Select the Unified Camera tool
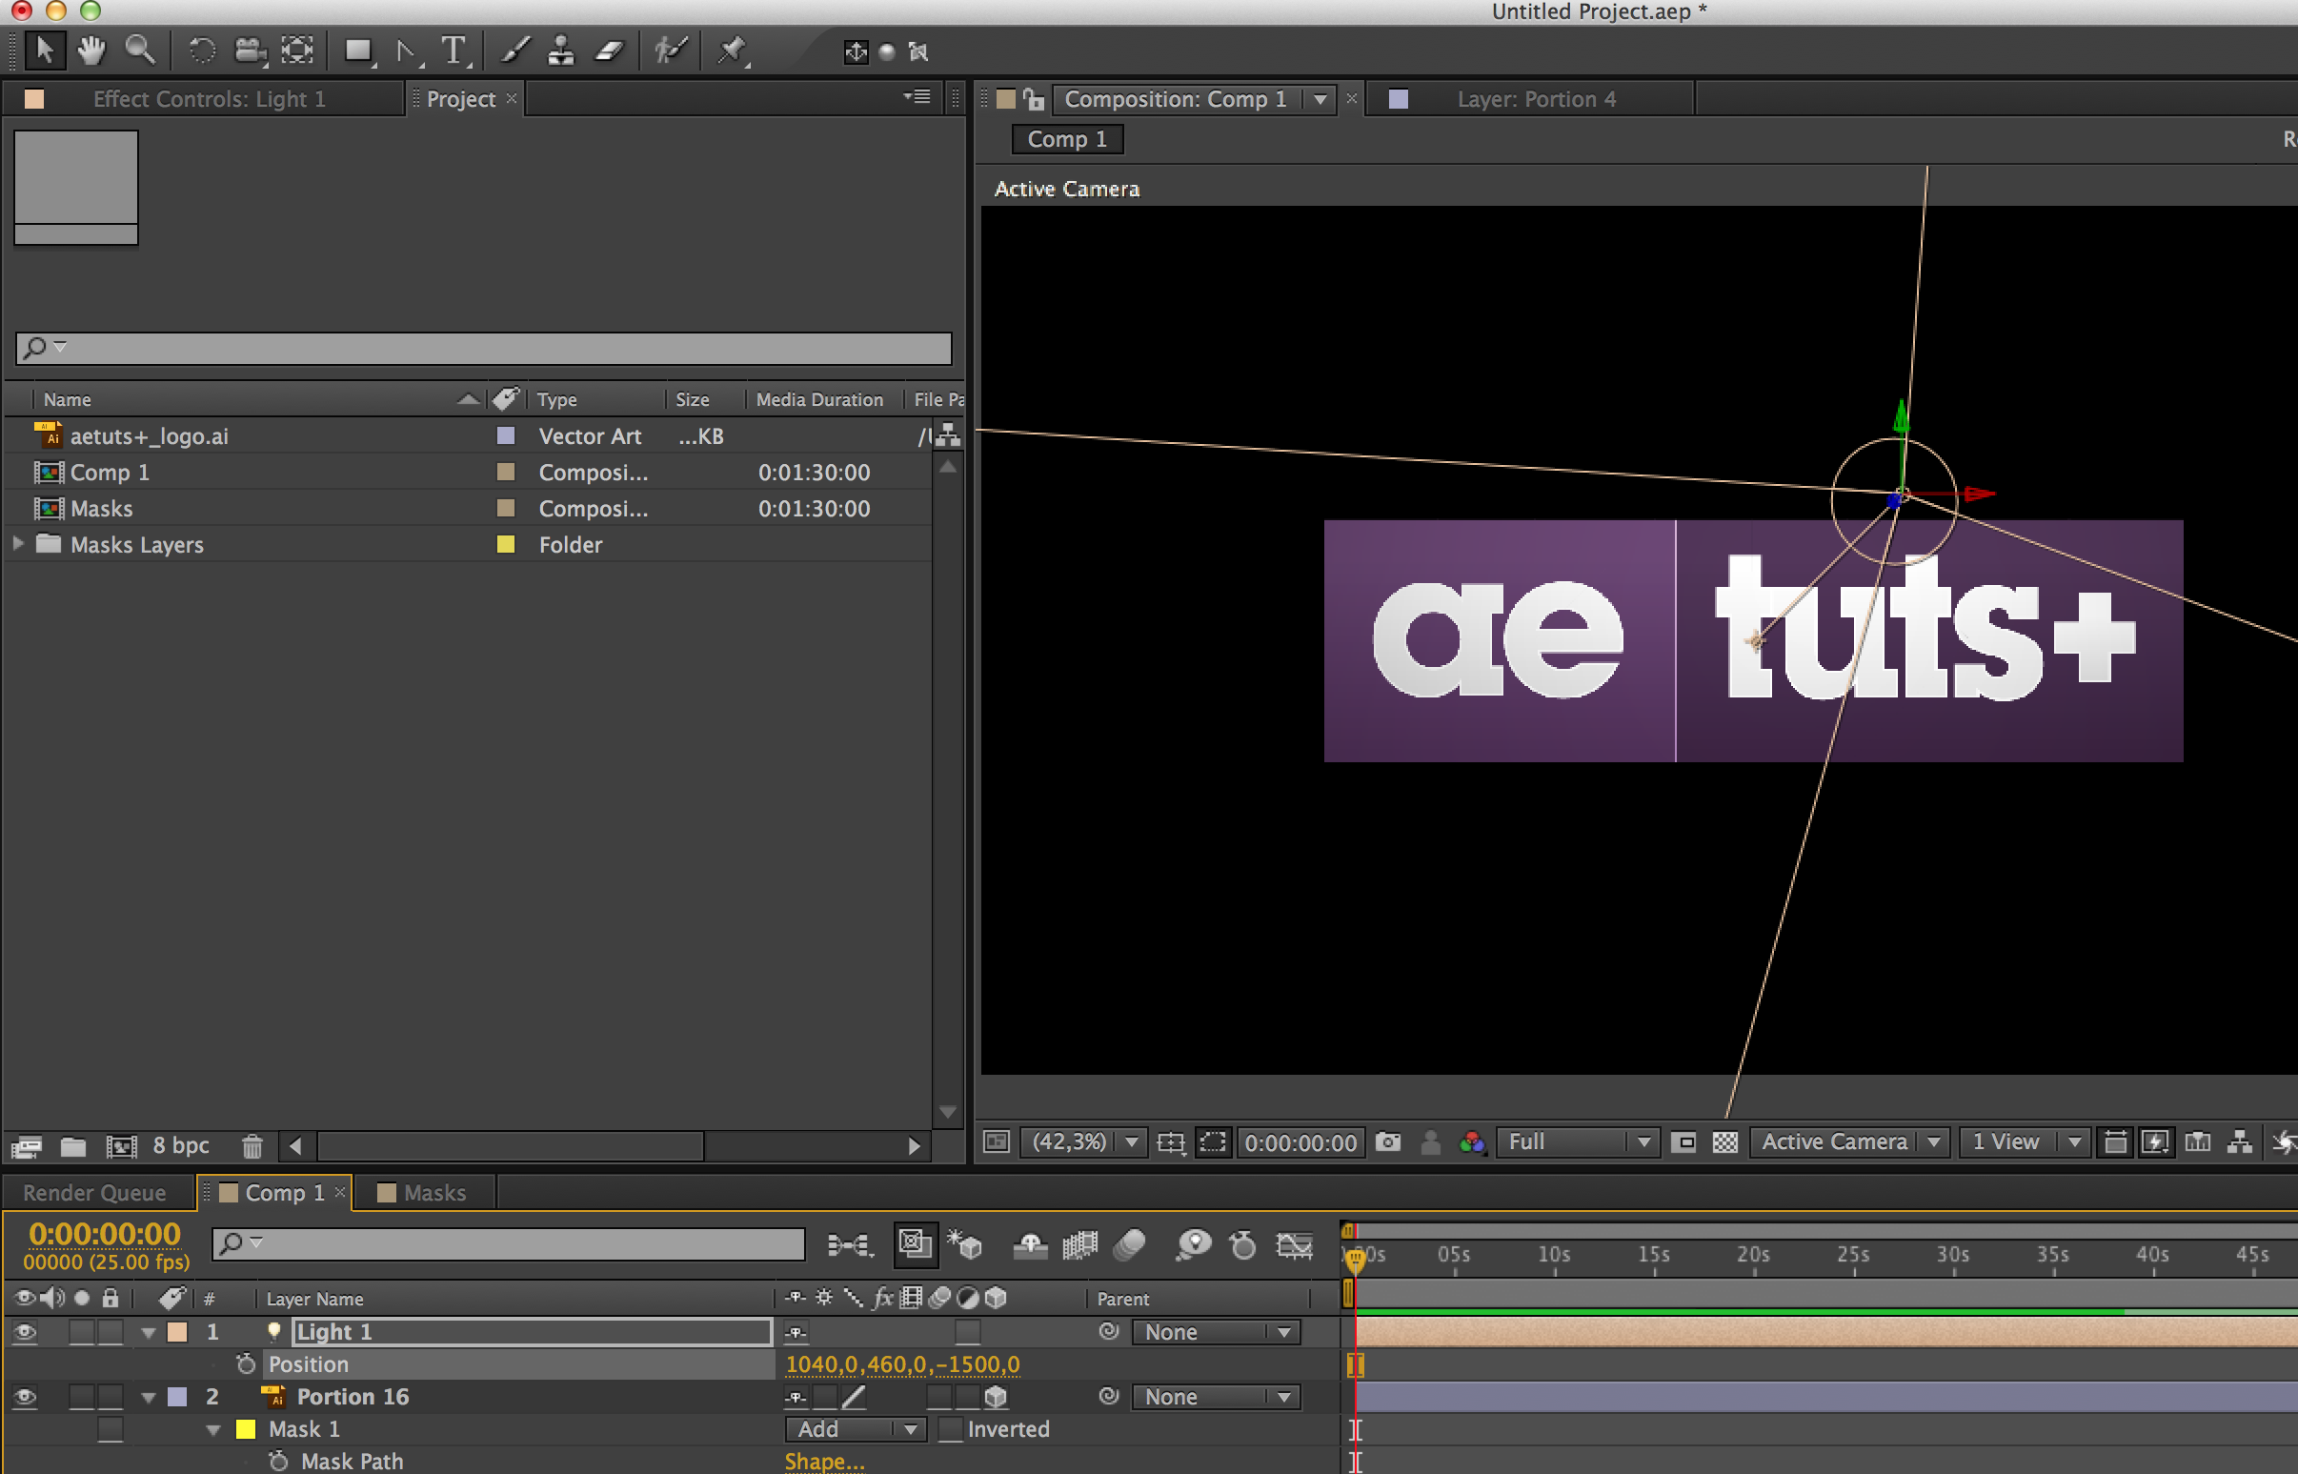2298x1474 pixels. 250,50
